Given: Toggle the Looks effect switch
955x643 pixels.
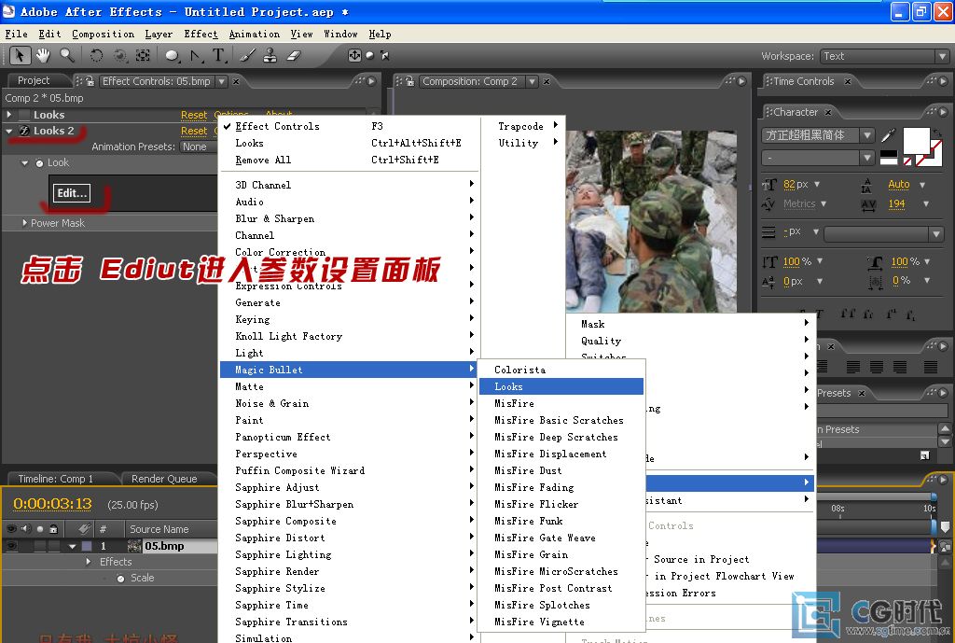Looking at the screenshot, I should tap(23, 115).
